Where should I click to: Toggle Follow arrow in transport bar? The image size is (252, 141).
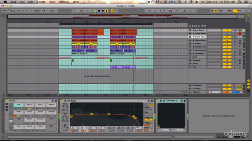tap(74, 11)
